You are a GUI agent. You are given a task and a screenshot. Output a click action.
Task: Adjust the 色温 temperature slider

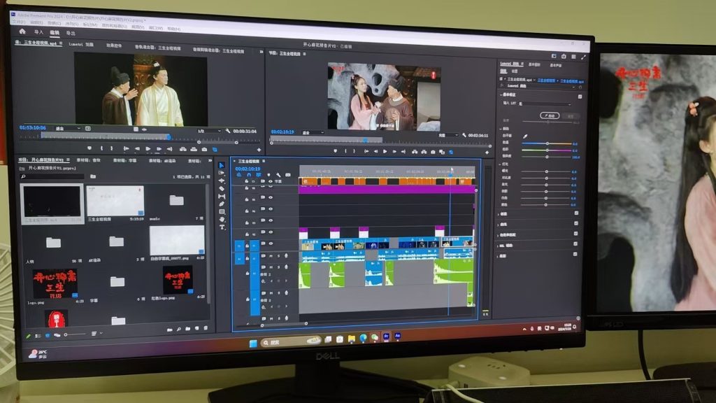[547, 143]
